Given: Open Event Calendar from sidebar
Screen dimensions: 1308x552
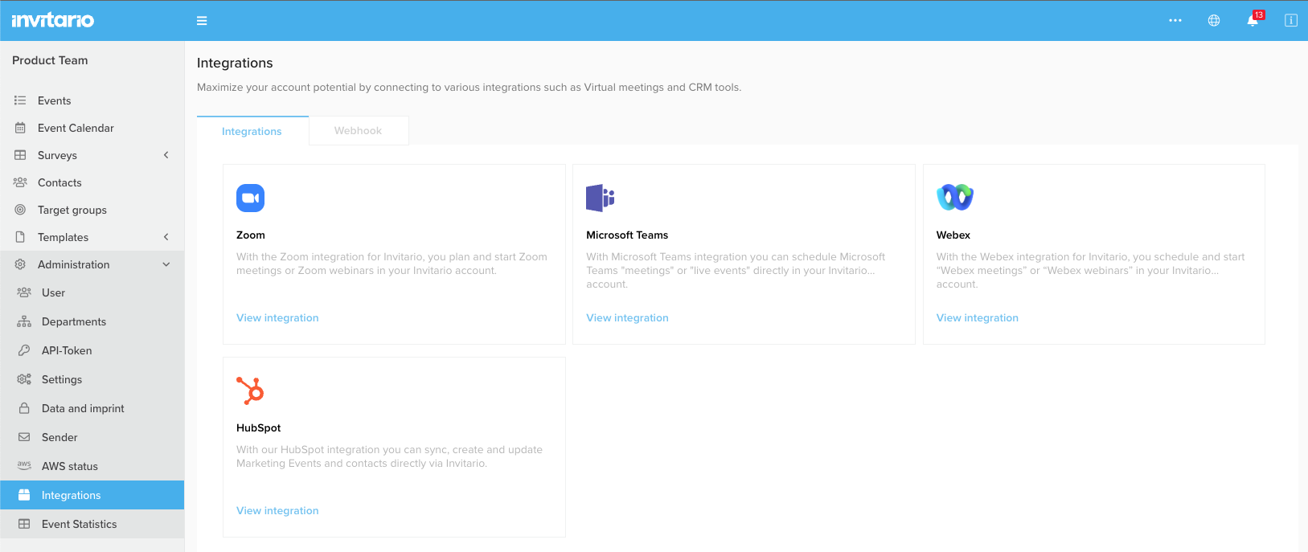Looking at the screenshot, I should pos(76,128).
